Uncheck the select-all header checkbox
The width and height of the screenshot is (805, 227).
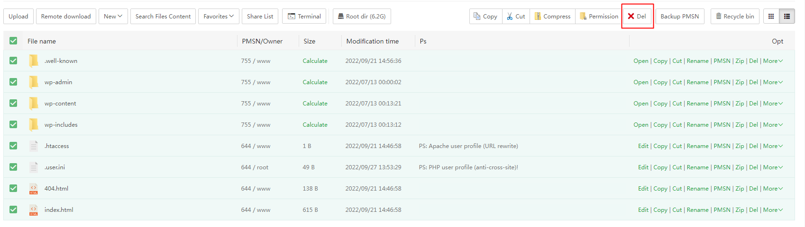click(13, 41)
